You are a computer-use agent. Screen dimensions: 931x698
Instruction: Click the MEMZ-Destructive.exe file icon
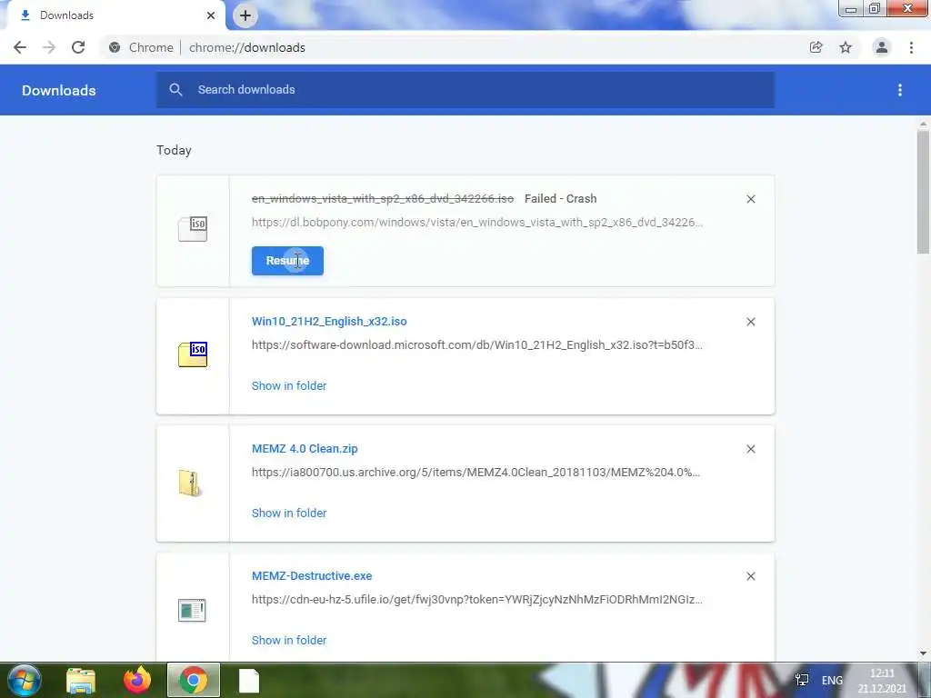click(x=192, y=610)
